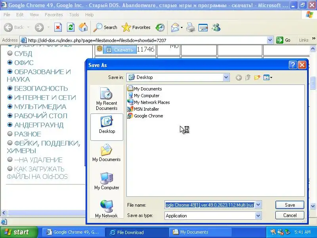Screen dimensions: 317x238
Task: Open File name dropdown arrow
Action: point(258,205)
